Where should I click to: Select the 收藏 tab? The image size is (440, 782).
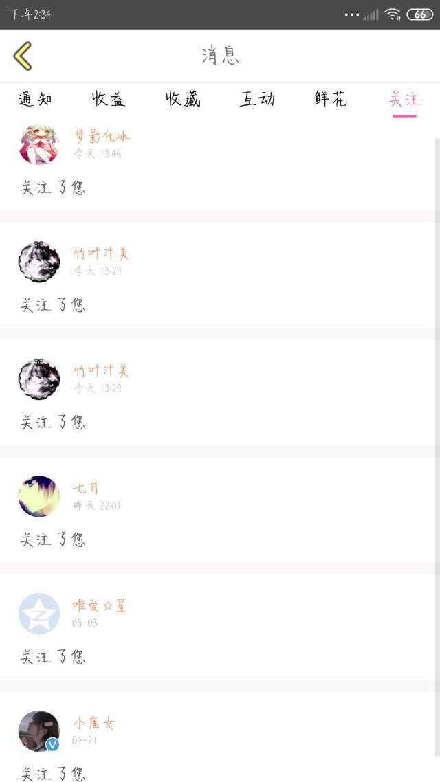[x=183, y=100]
